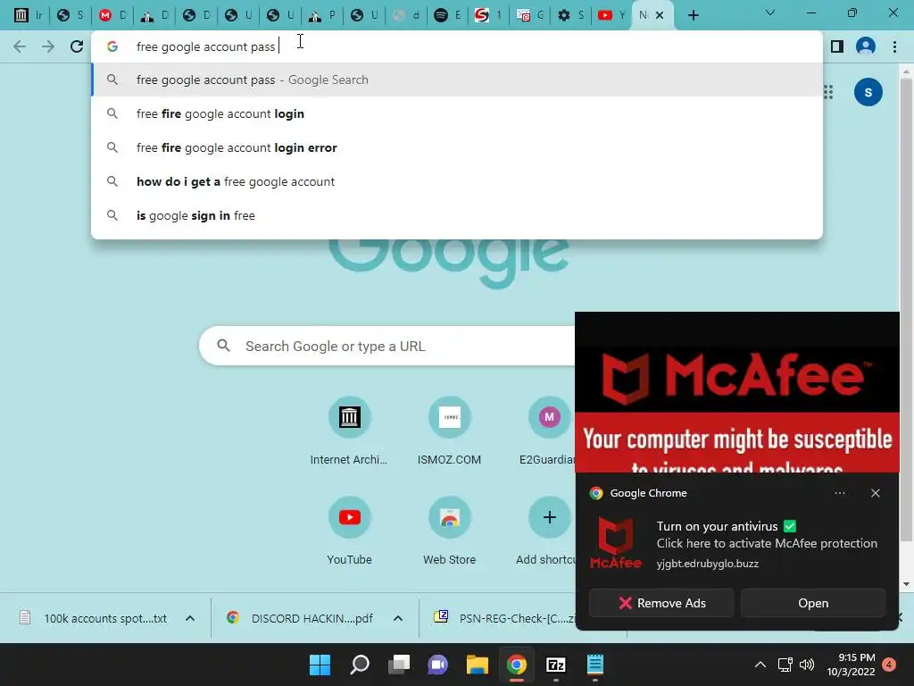Click the 'Remove Ads' notification button
The height and width of the screenshot is (686, 914).
point(661,603)
